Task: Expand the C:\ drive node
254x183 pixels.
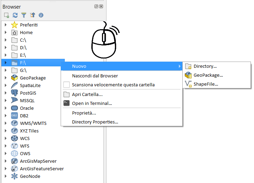Action: [x=6, y=40]
